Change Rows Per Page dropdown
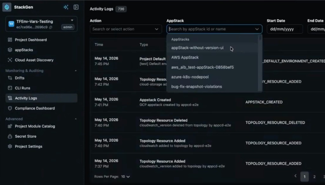The height and width of the screenshot is (185, 325). pos(125,176)
